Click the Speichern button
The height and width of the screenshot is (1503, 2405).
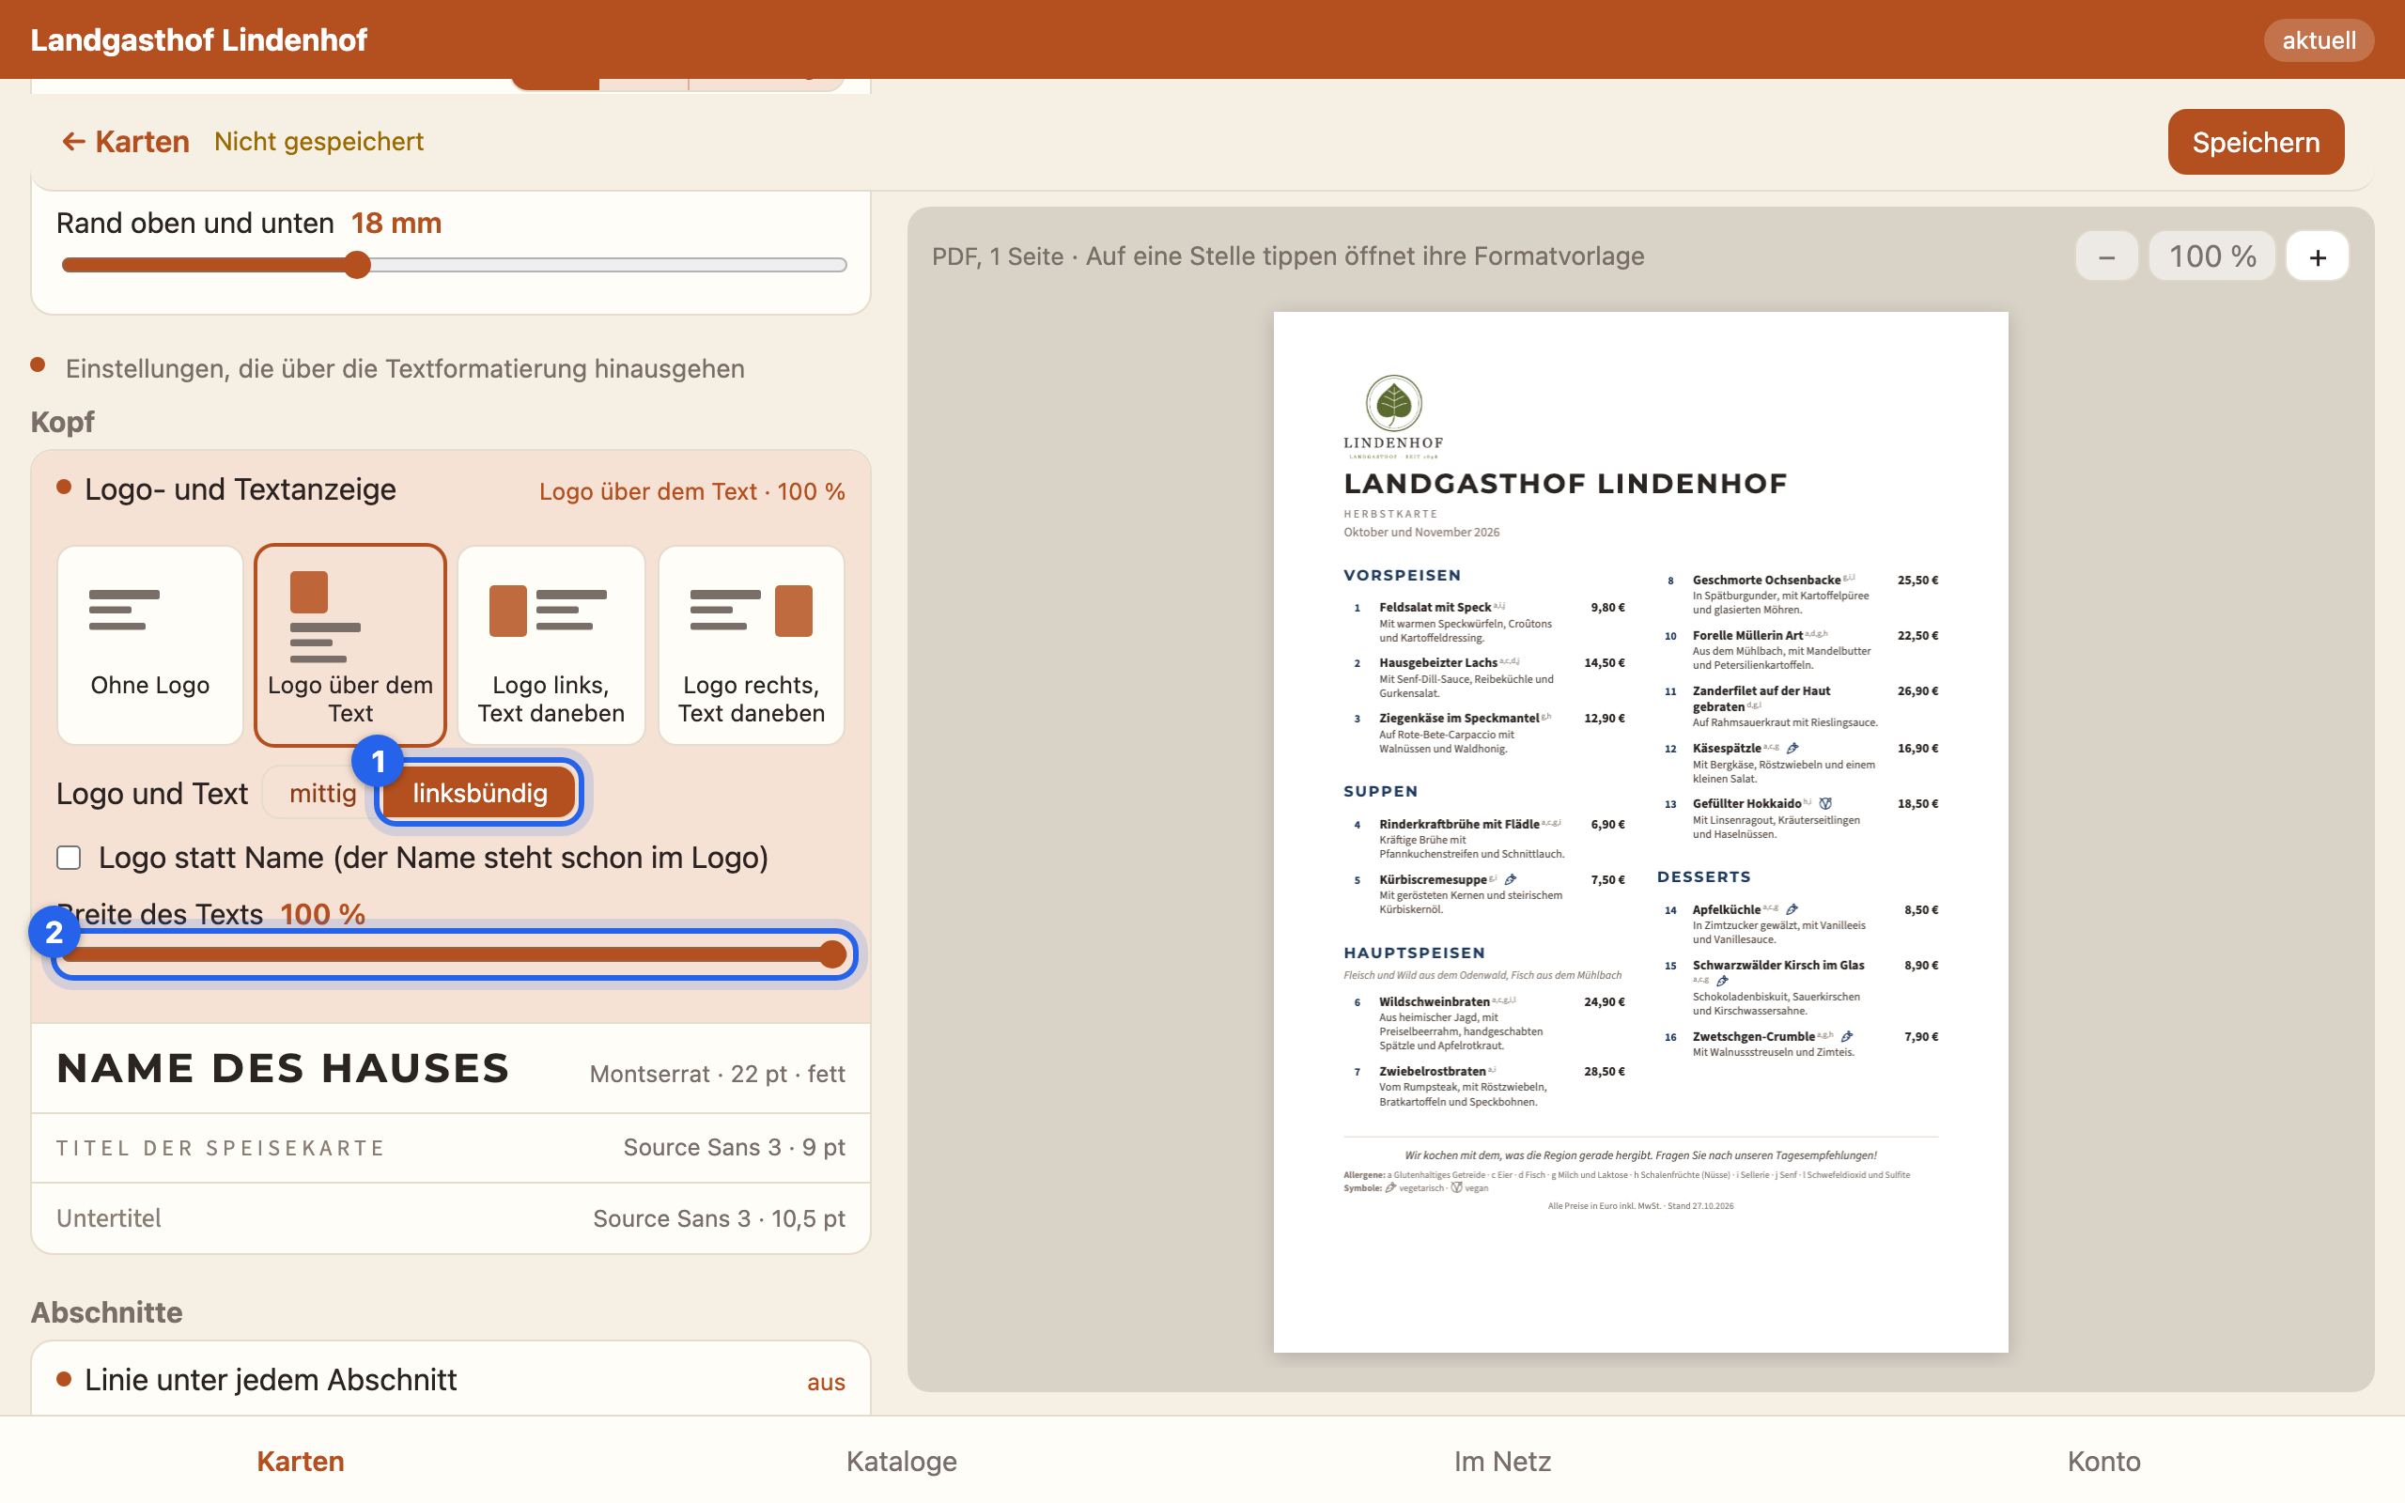[2255, 142]
